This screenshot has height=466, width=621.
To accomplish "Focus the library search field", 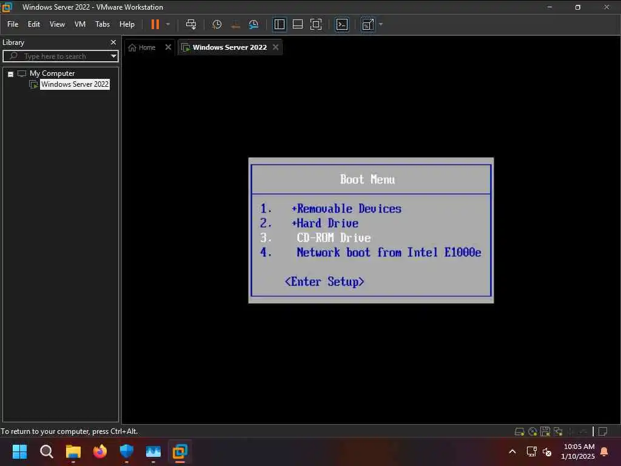I will (x=59, y=56).
